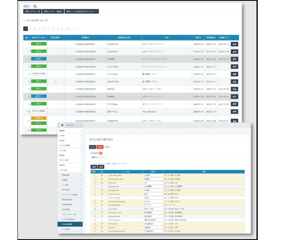Click the hamburger menu icon above the sidebar
The width and height of the screenshot is (290, 240).
coord(62,125)
